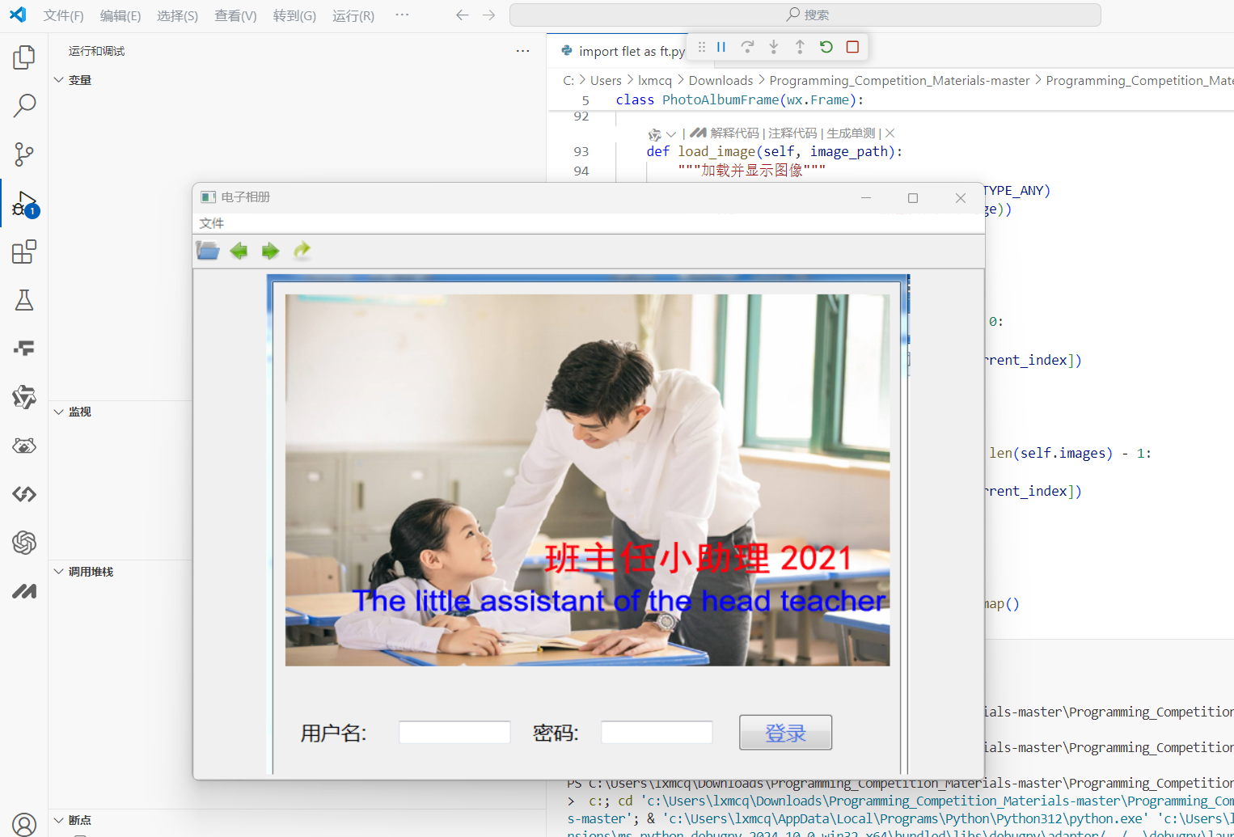
Task: Stop the debug session
Action: pyautogui.click(x=852, y=47)
